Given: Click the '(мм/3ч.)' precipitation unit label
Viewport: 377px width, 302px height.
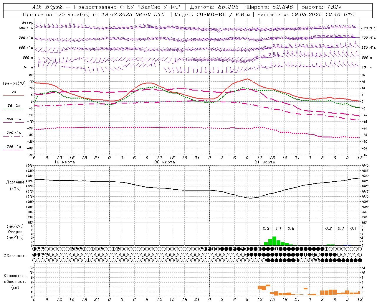Looking at the screenshot, I should pos(15,226).
